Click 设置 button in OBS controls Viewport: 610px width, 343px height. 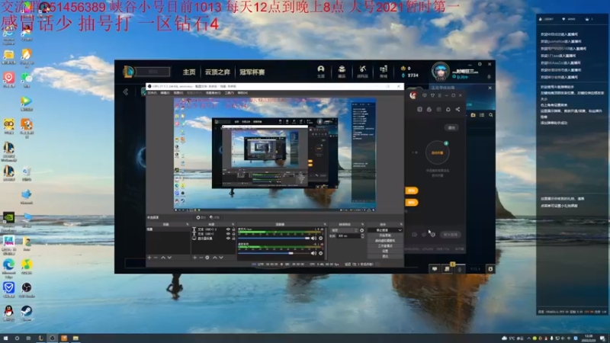[385, 251]
